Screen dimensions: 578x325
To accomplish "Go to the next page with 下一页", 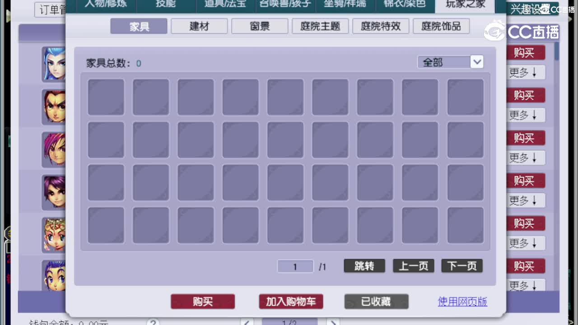I will point(461,266).
